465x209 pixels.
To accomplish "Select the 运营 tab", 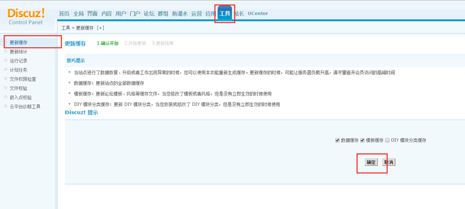I will pos(197,13).
